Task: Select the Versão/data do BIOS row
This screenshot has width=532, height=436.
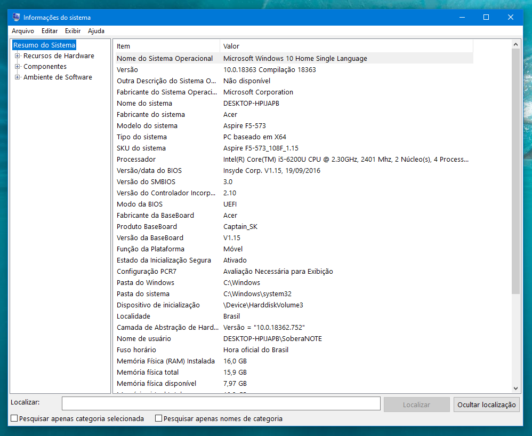Action: click(294, 170)
